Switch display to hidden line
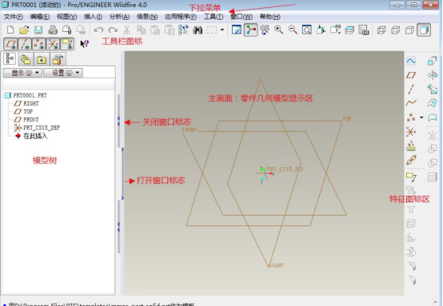The image size is (443, 306). [396, 30]
